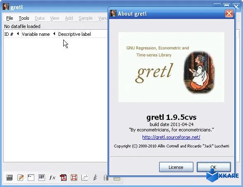Close the About gretl dialog
This screenshot has width=243, height=187.
[x=229, y=14]
